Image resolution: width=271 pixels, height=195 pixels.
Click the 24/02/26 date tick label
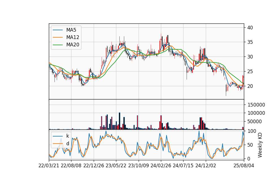161,166
